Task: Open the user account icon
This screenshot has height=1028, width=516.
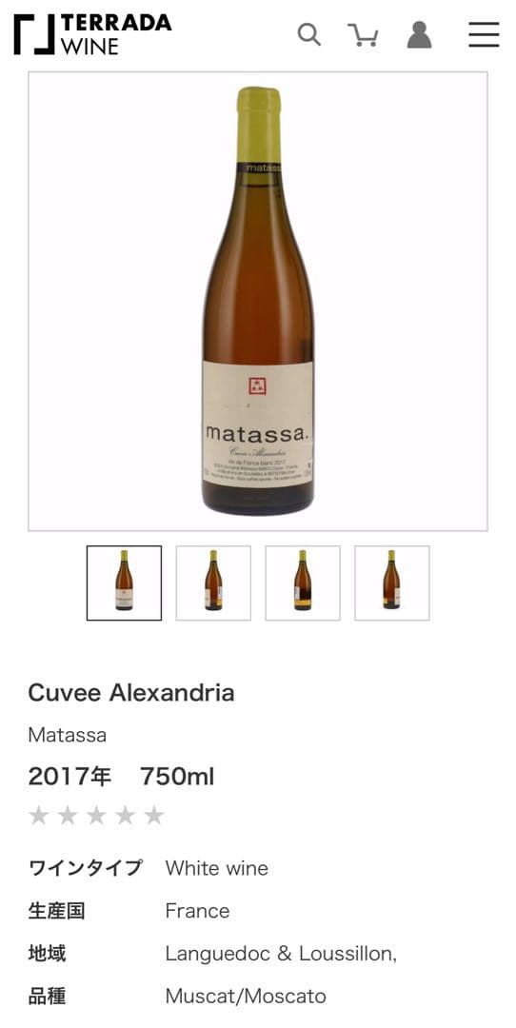Action: point(419,35)
